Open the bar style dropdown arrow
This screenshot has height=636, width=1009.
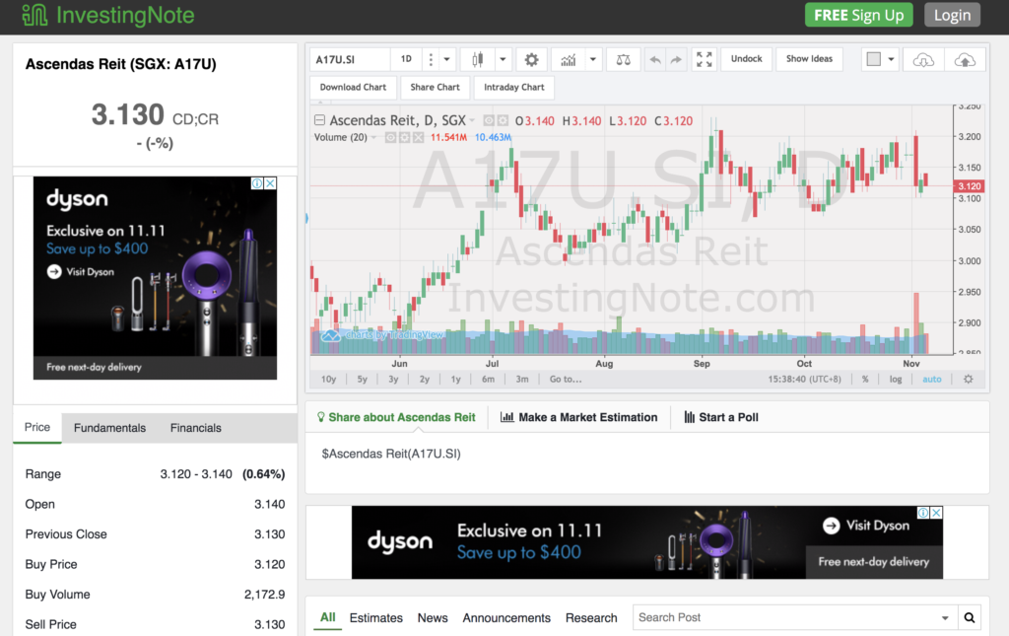coord(503,60)
